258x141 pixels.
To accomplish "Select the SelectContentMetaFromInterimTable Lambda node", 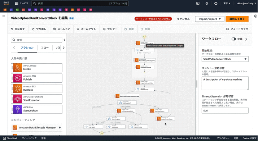I will pos(127,96).
